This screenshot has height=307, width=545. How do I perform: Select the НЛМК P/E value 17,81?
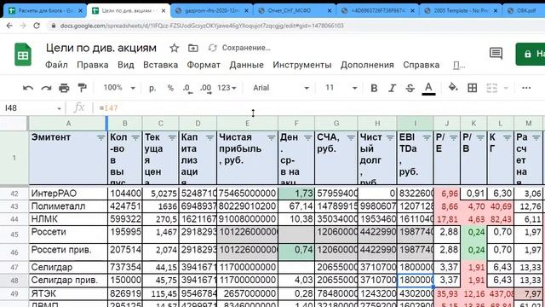[x=447, y=219]
